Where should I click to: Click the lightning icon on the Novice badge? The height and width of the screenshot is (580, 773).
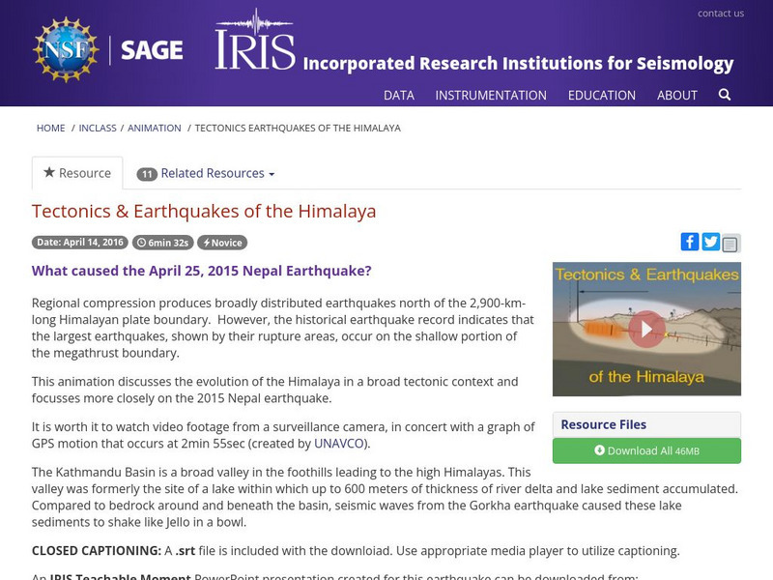tap(206, 242)
